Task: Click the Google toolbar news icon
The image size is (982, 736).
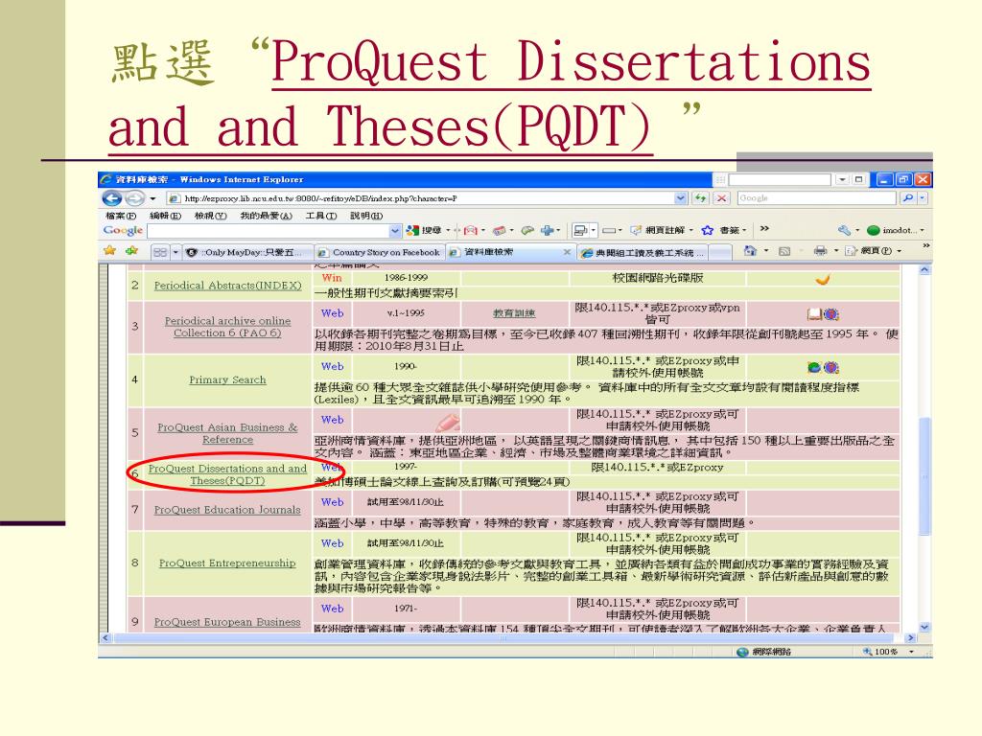Action: [x=499, y=230]
